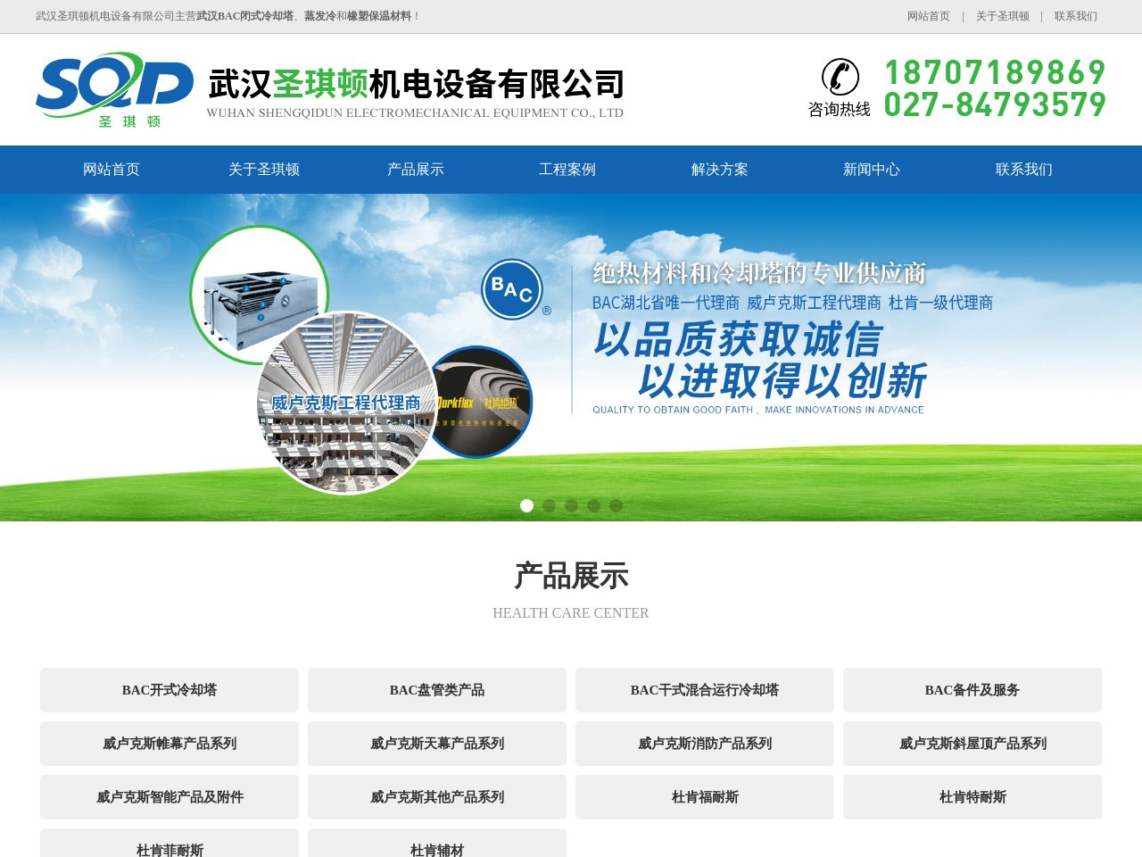This screenshot has height=857, width=1142.
Task: Choose BAC干式混合运行冷却塔 category
Action: click(x=705, y=690)
